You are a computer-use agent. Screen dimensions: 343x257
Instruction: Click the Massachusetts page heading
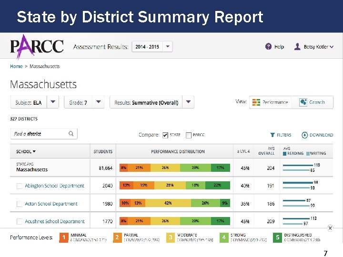pos(43,84)
